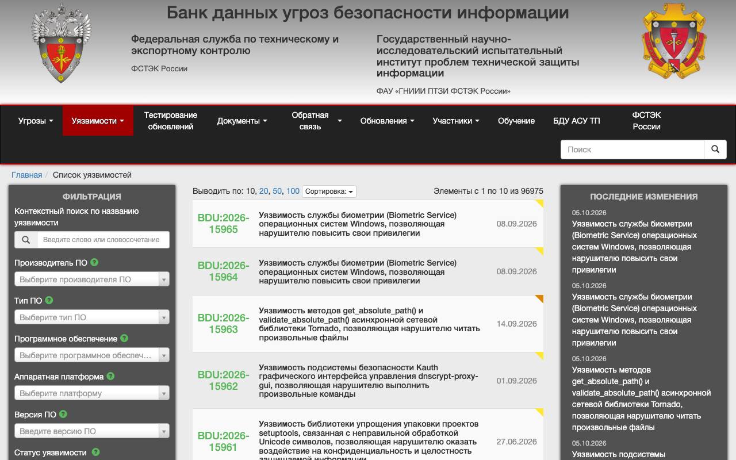Click the date 14.09.2026 in list
The height and width of the screenshot is (460, 736).
pyautogui.click(x=516, y=324)
